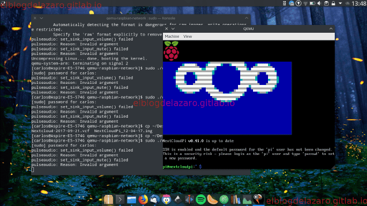Click 'Uncompressing Linux... done' line in Konsole
The image size is (367, 206).
90,58
